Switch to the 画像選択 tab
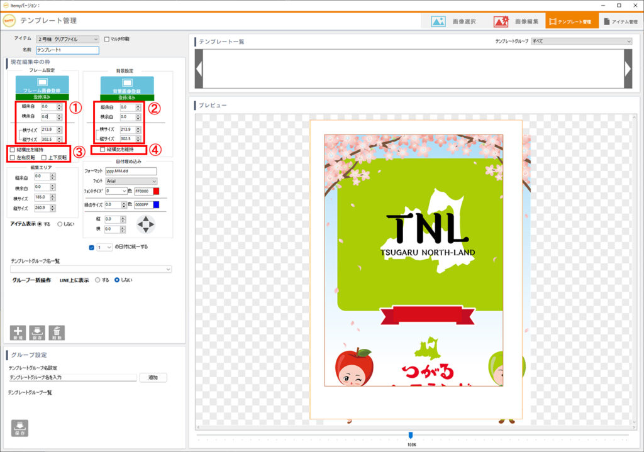This screenshot has height=452, width=644. (454, 21)
